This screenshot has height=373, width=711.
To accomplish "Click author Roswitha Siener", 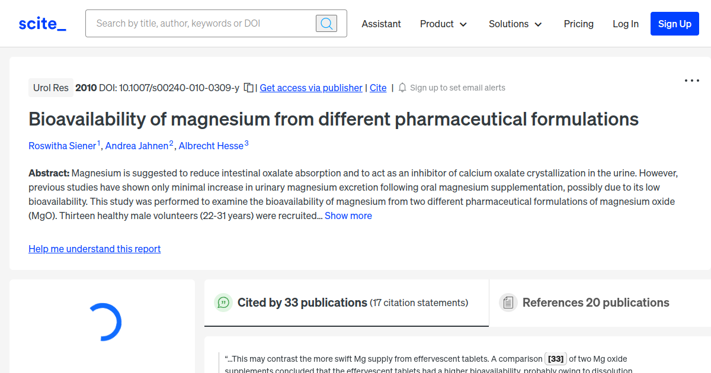I will pyautogui.click(x=62, y=146).
